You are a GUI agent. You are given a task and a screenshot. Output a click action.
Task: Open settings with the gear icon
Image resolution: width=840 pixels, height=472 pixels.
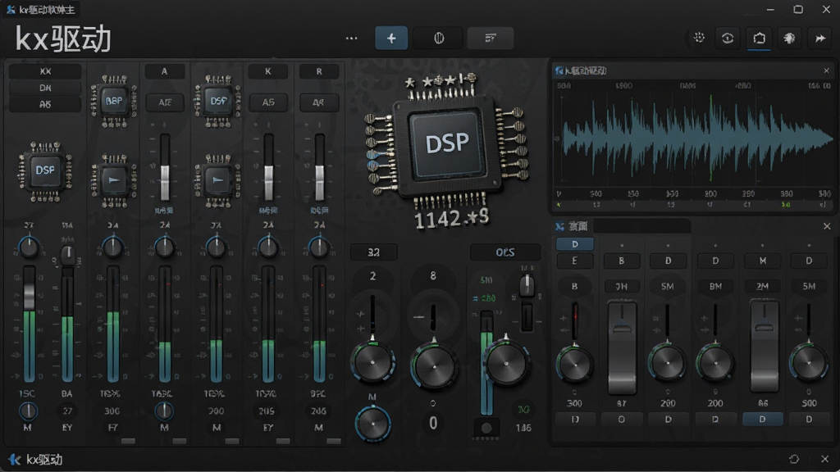coord(699,38)
